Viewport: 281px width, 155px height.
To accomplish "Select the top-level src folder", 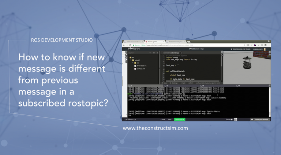I will (x=132, y=58).
